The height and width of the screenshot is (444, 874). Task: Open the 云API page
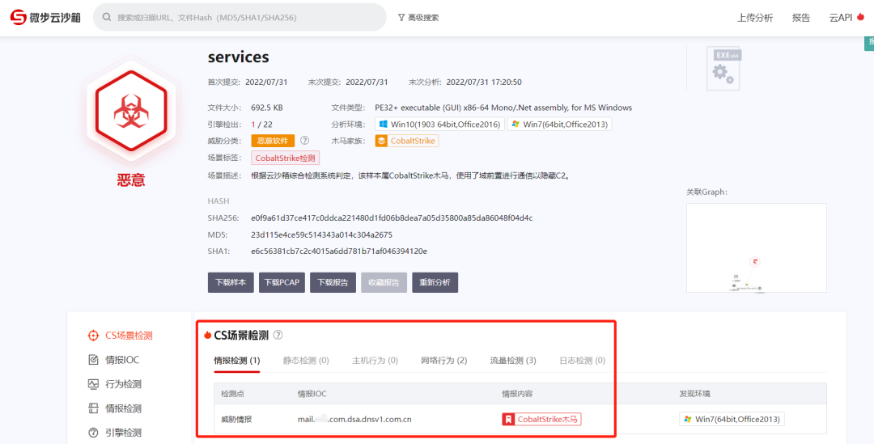[841, 17]
